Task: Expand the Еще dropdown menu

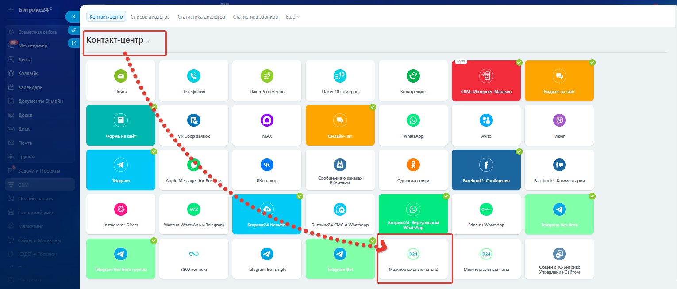Action: (x=292, y=17)
